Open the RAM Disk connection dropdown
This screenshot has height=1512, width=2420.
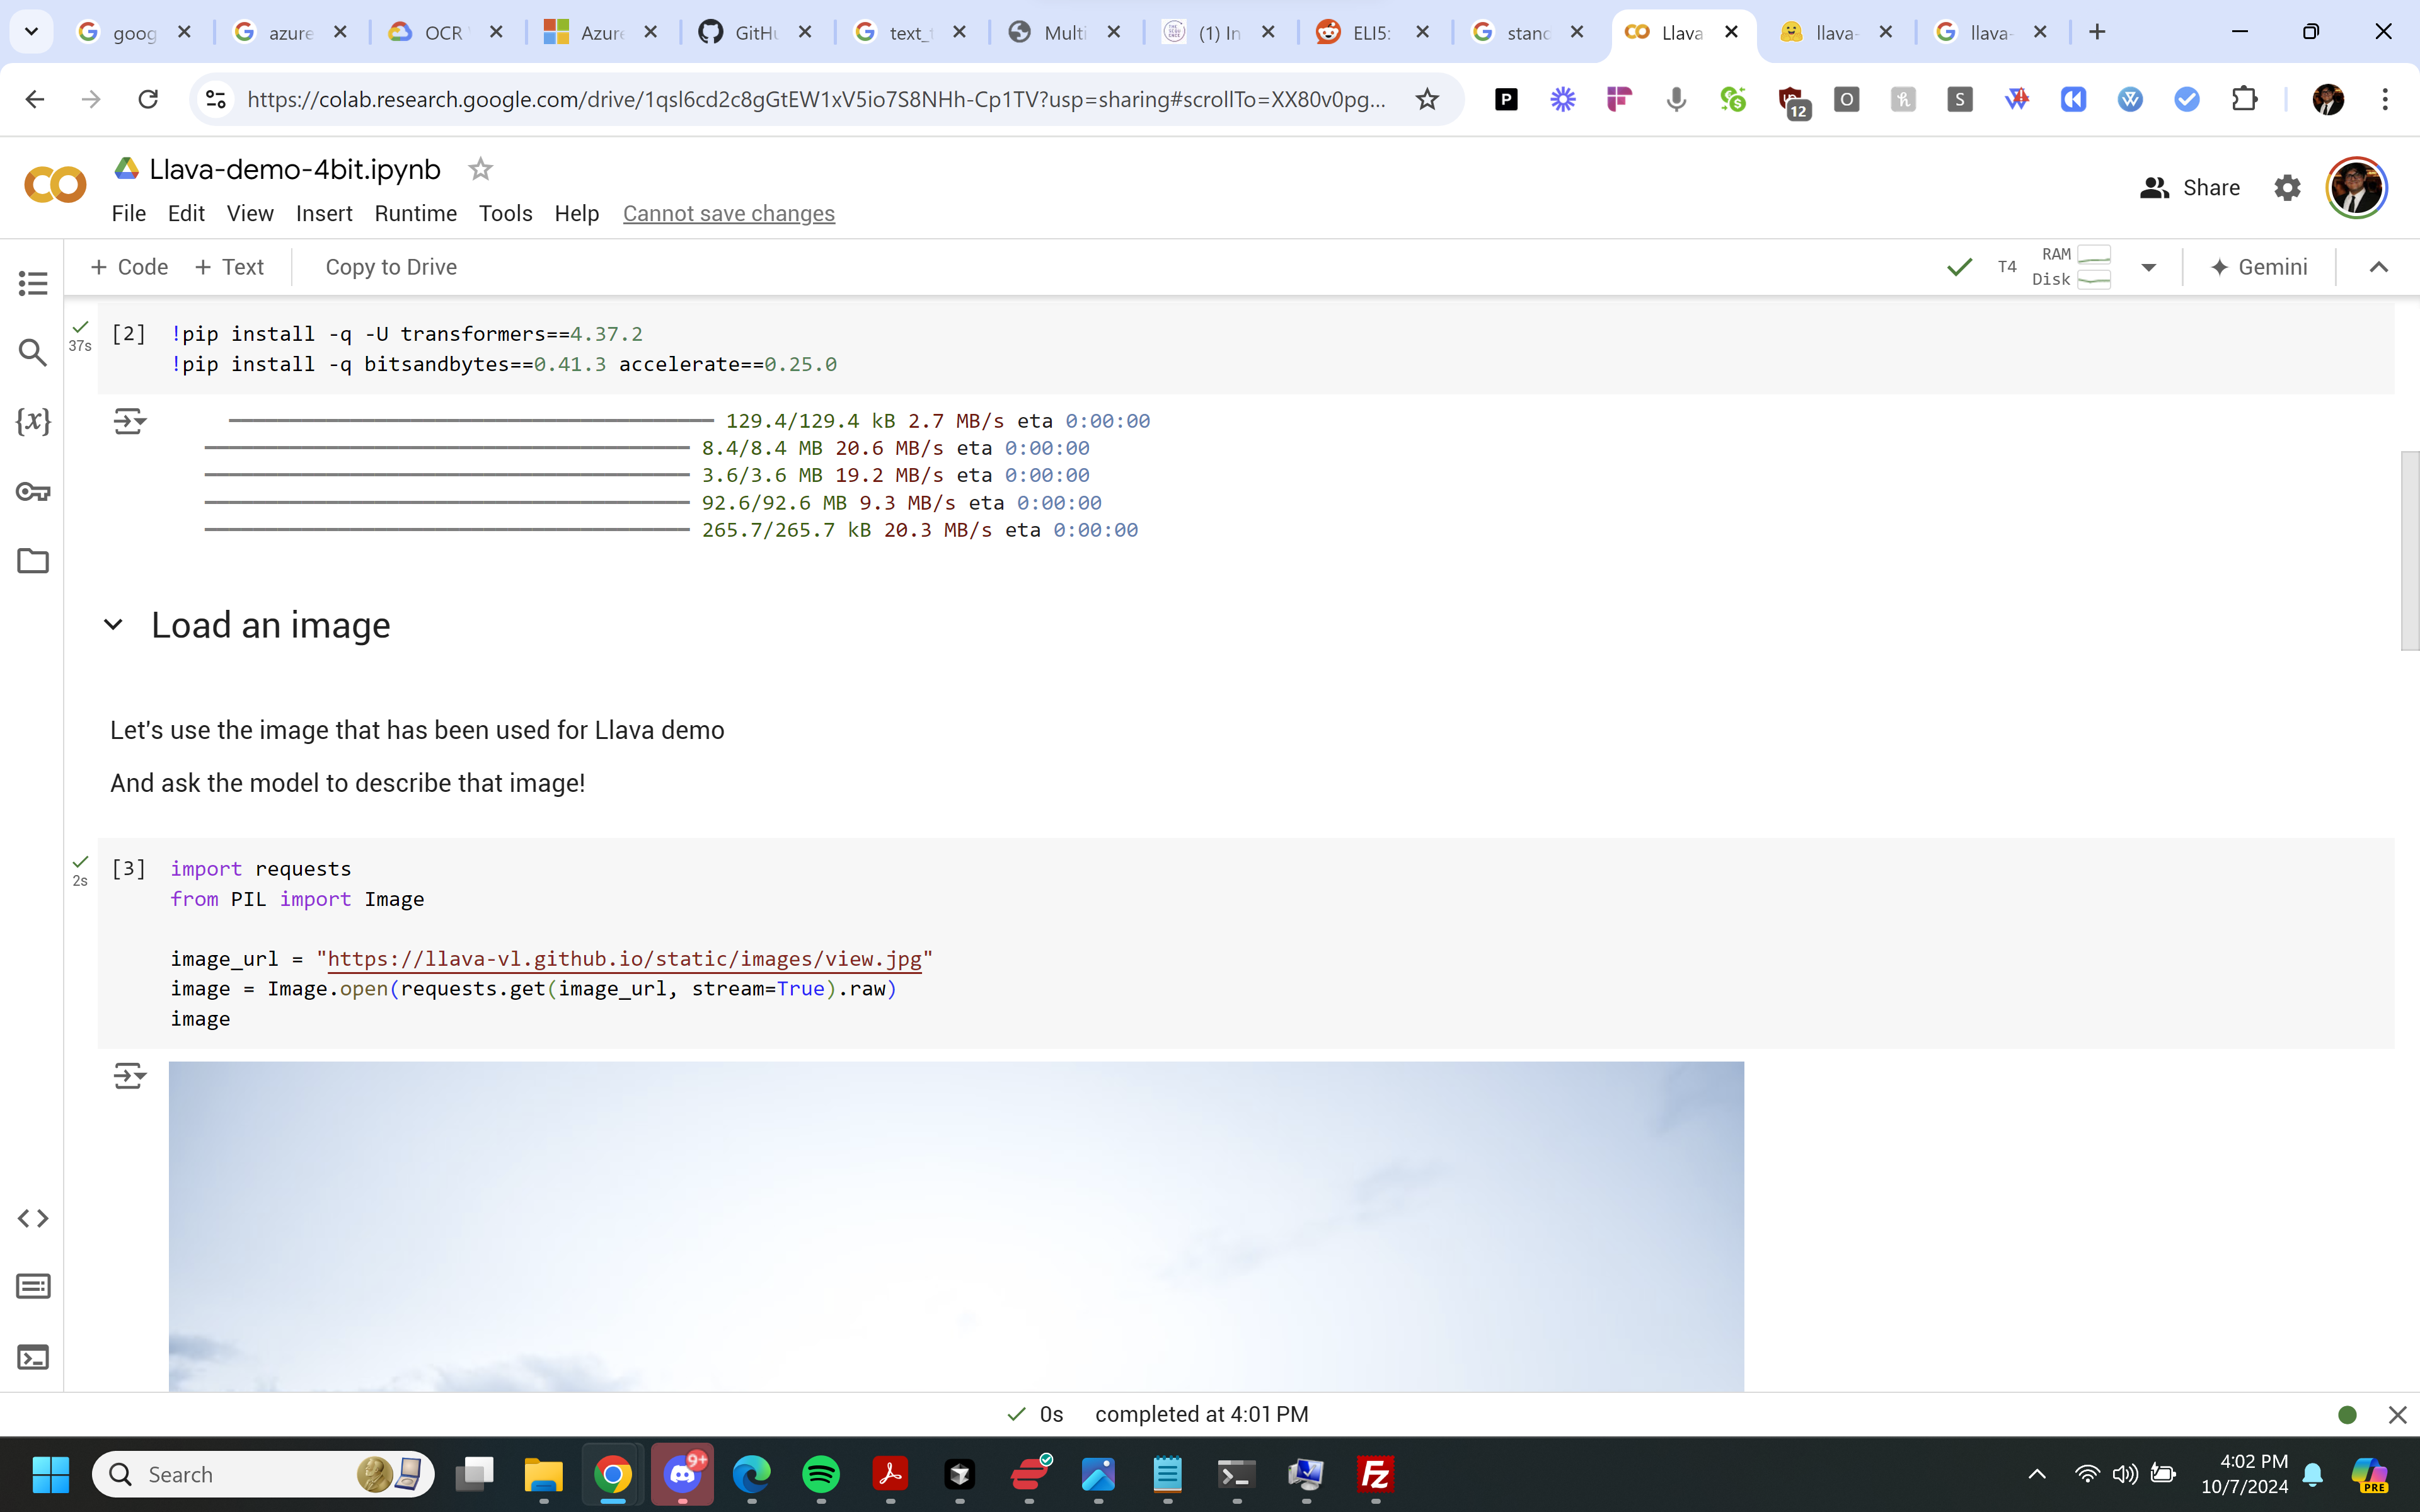pyautogui.click(x=2148, y=267)
